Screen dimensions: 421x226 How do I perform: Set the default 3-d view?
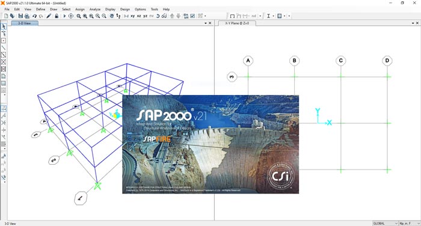126,16
